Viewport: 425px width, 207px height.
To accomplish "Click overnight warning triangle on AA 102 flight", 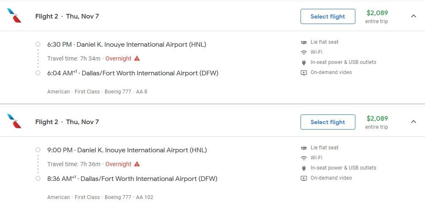I will pyautogui.click(x=137, y=164).
